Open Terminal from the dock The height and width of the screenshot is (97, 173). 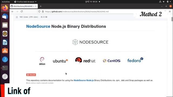click(x=5, y=68)
